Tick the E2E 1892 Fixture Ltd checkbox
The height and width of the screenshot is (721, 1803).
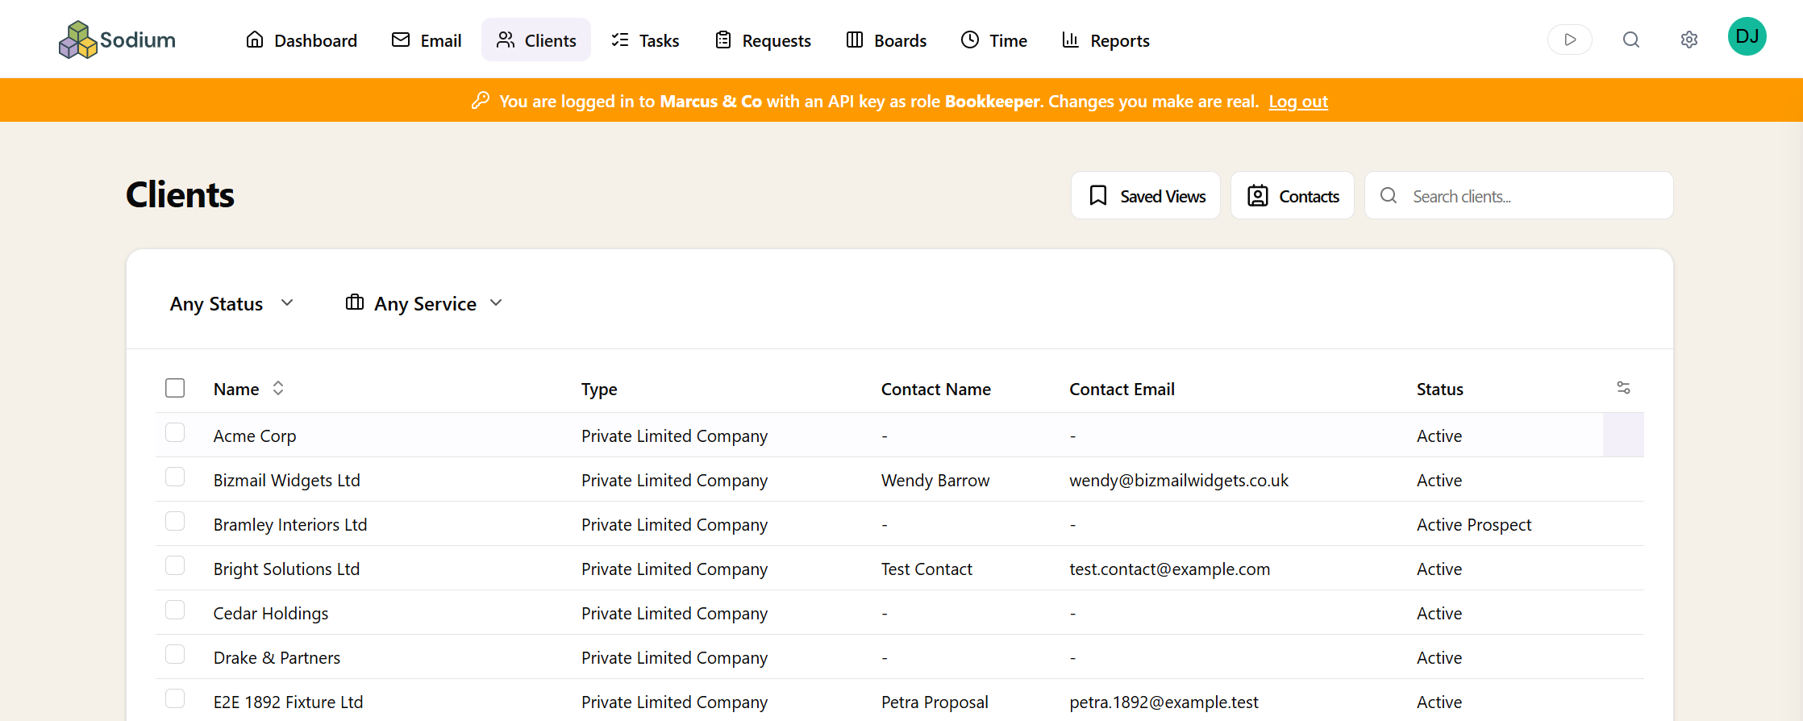175,698
